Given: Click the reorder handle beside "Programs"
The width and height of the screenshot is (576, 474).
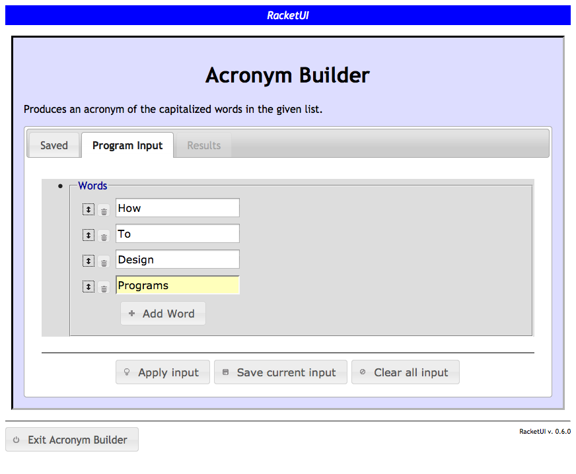Looking at the screenshot, I should coord(89,287).
